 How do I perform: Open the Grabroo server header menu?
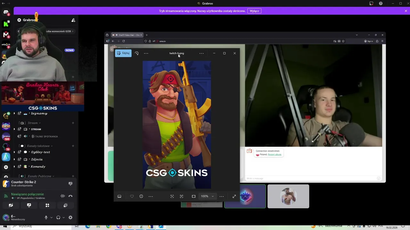[29, 20]
